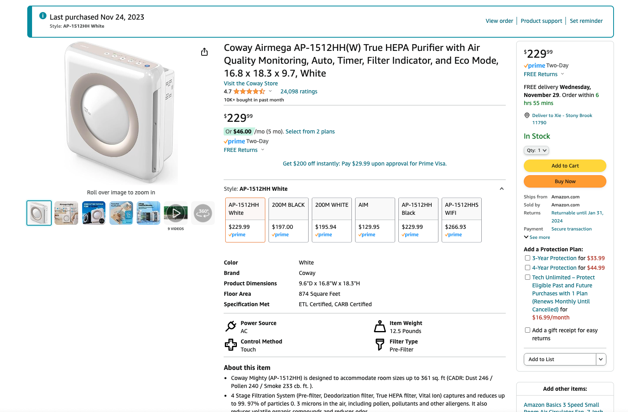Click the Filter Type icon

(x=380, y=345)
